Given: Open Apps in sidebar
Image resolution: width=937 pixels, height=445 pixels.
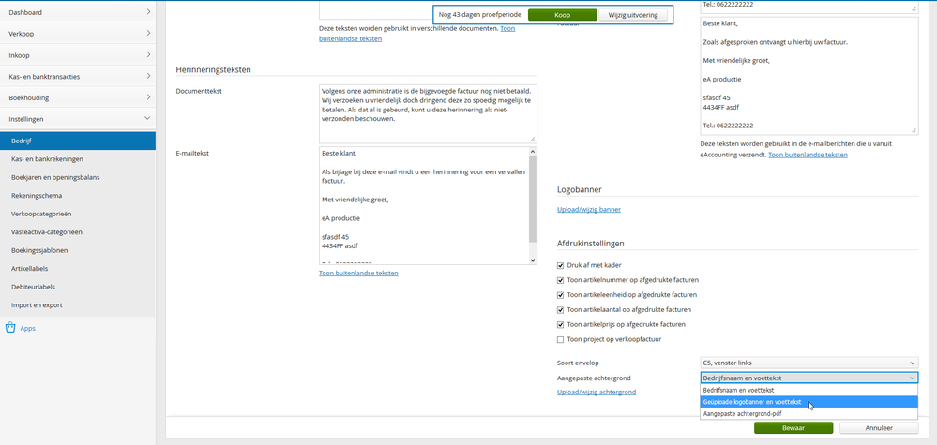Looking at the screenshot, I should click(x=27, y=328).
